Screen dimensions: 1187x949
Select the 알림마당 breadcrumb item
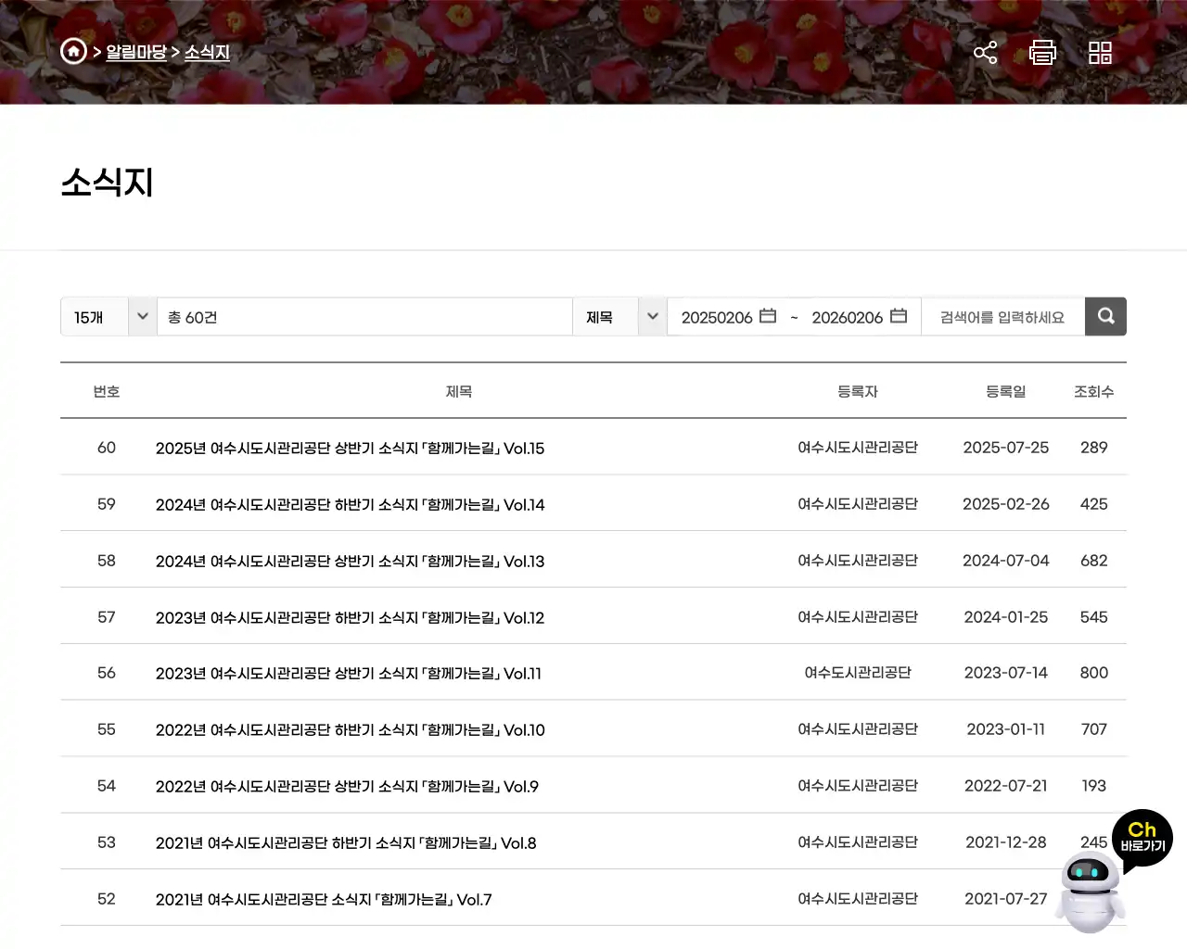point(134,52)
